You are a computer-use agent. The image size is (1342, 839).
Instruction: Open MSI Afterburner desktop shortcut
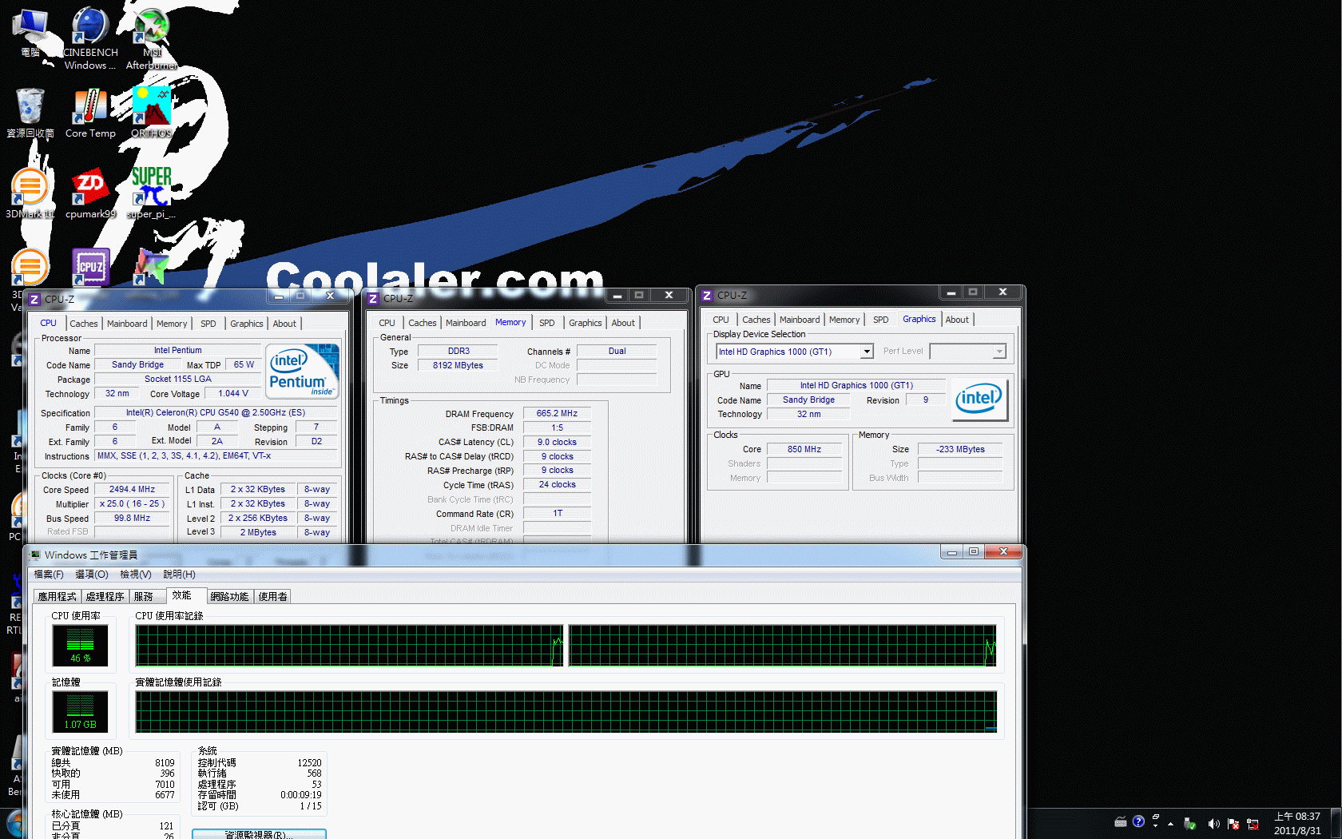click(x=152, y=38)
